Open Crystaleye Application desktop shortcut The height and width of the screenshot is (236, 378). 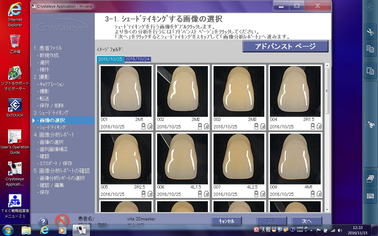[x=15, y=174]
